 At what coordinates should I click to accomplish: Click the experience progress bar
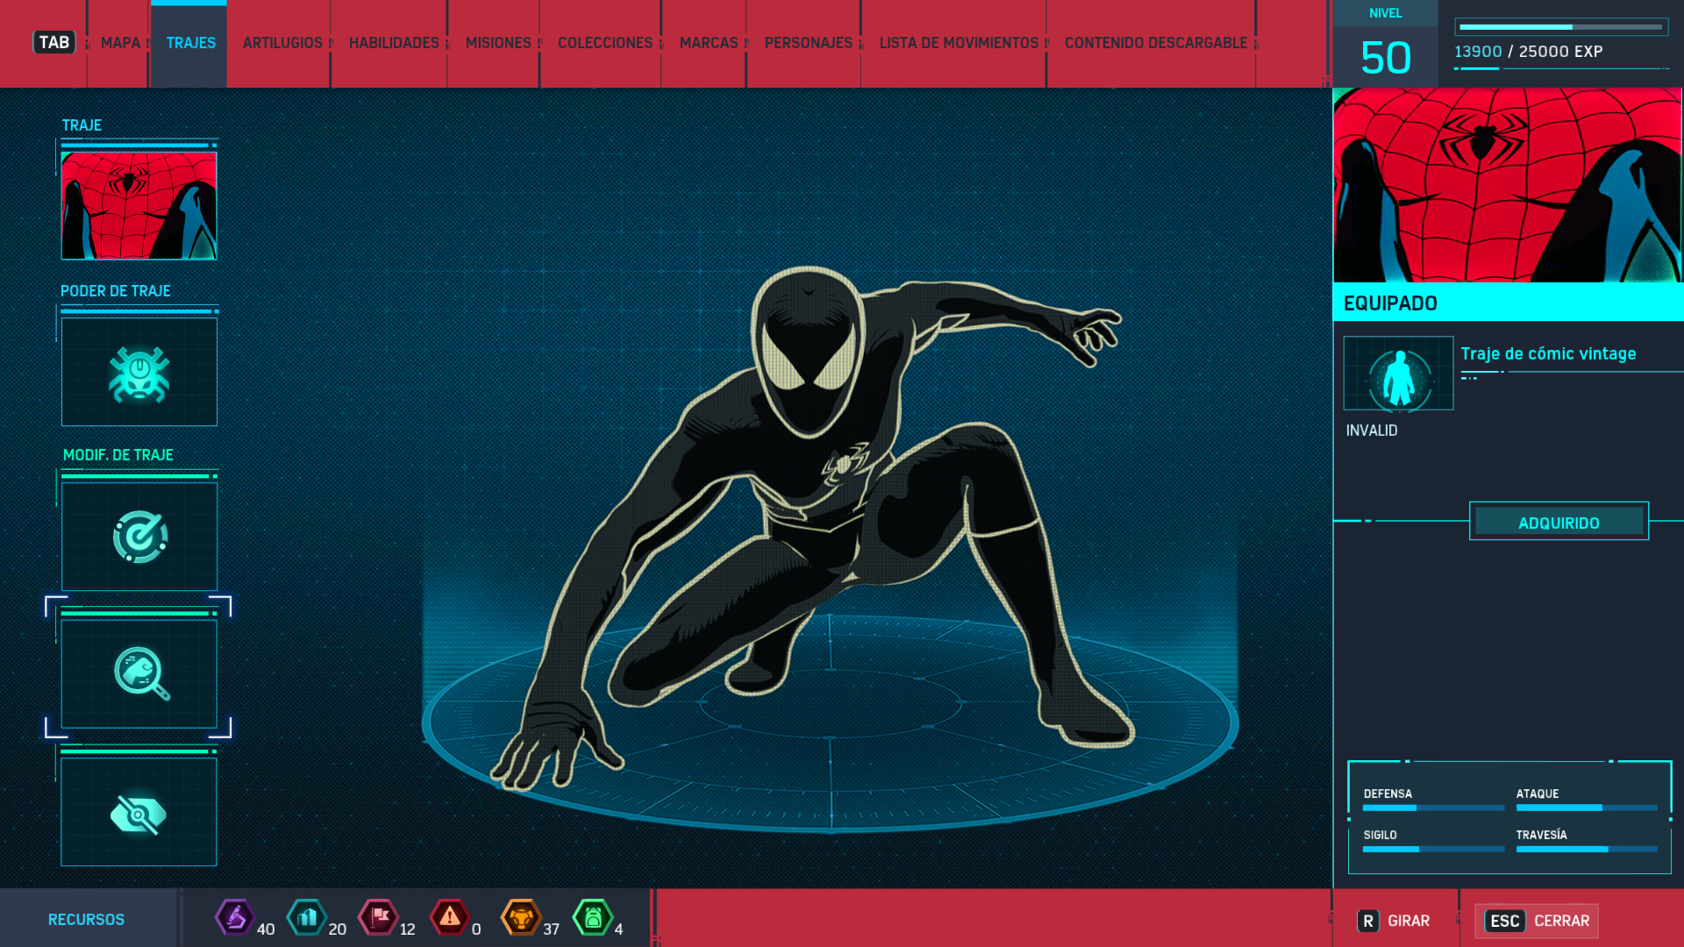(x=1561, y=27)
